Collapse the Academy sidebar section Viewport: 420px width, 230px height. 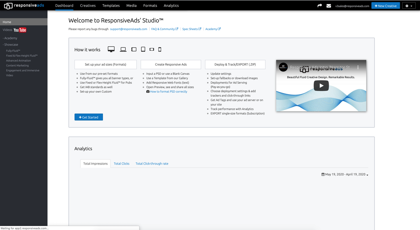coord(10,38)
